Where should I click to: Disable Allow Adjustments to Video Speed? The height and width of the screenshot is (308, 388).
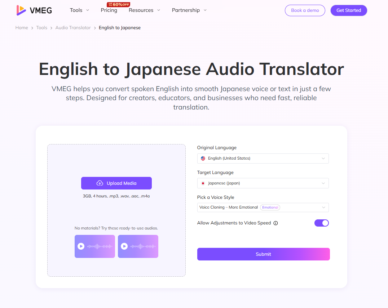coord(321,223)
